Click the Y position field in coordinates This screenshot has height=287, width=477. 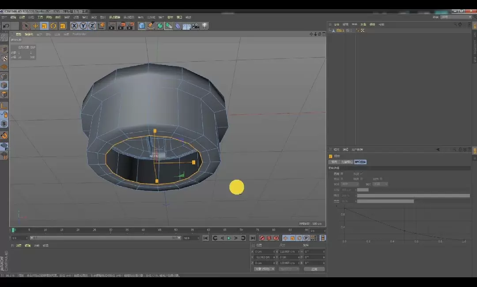click(264, 257)
